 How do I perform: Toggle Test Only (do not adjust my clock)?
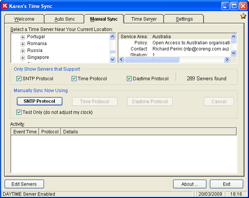click(19, 112)
